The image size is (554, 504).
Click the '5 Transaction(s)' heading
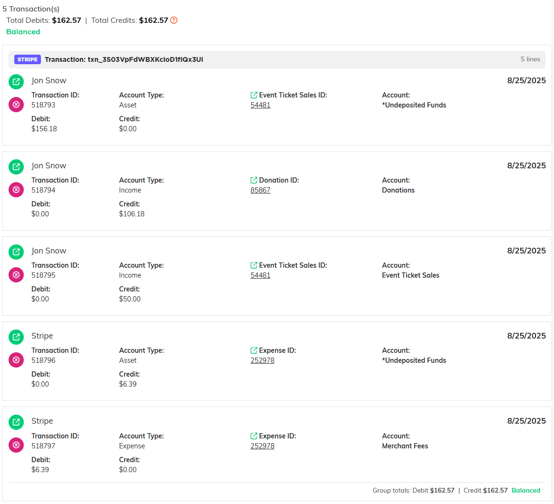(31, 9)
